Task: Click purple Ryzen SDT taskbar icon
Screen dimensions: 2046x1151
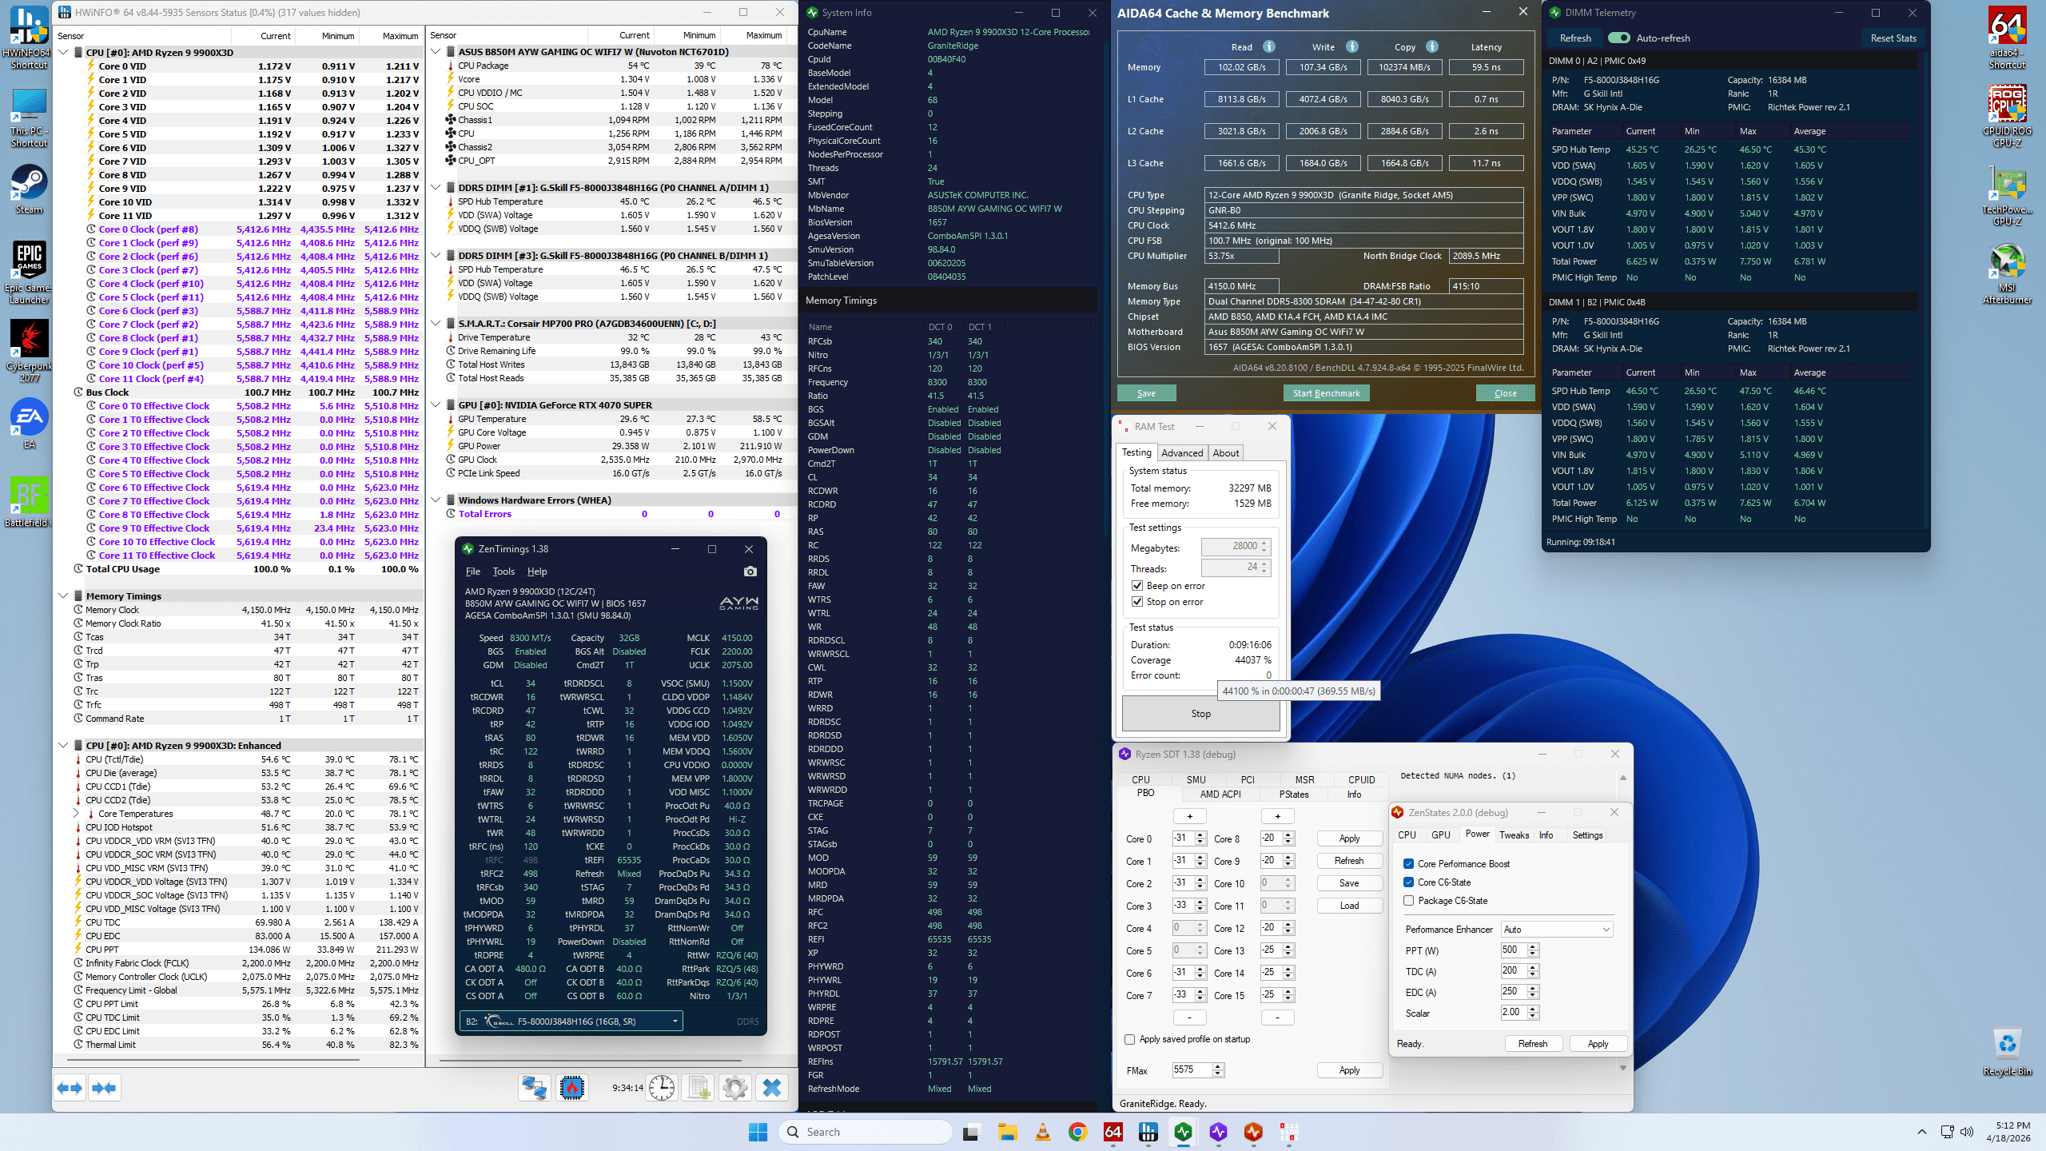Action: (1218, 1132)
